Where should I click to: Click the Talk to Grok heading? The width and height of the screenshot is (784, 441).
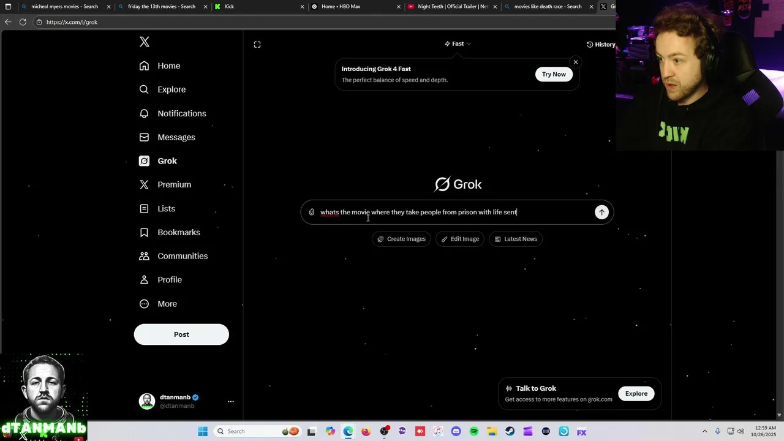click(x=535, y=388)
